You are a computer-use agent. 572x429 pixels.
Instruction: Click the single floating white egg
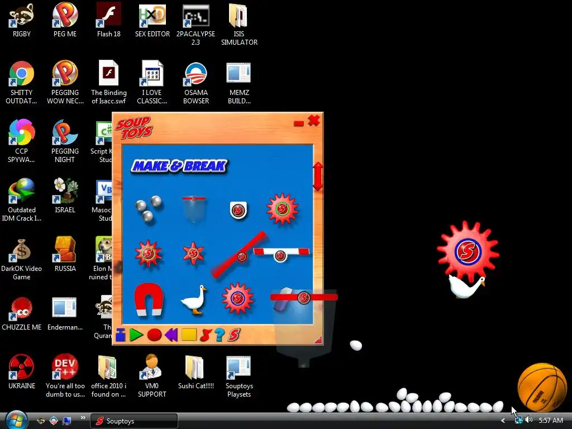pos(356,345)
